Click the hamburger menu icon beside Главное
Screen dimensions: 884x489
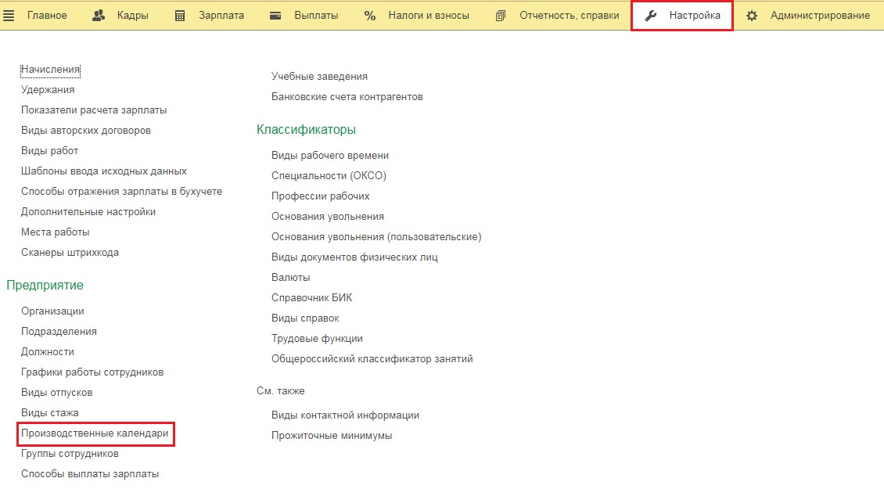pyautogui.click(x=10, y=16)
